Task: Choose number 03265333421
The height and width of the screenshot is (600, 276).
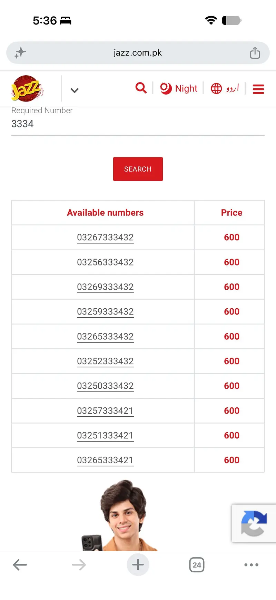Action: [x=105, y=460]
